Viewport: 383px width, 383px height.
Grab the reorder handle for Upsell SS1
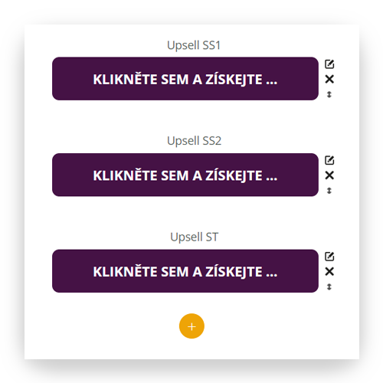click(x=329, y=94)
